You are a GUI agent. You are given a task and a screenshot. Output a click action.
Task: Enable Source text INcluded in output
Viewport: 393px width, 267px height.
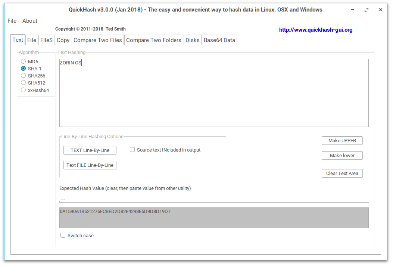click(132, 150)
